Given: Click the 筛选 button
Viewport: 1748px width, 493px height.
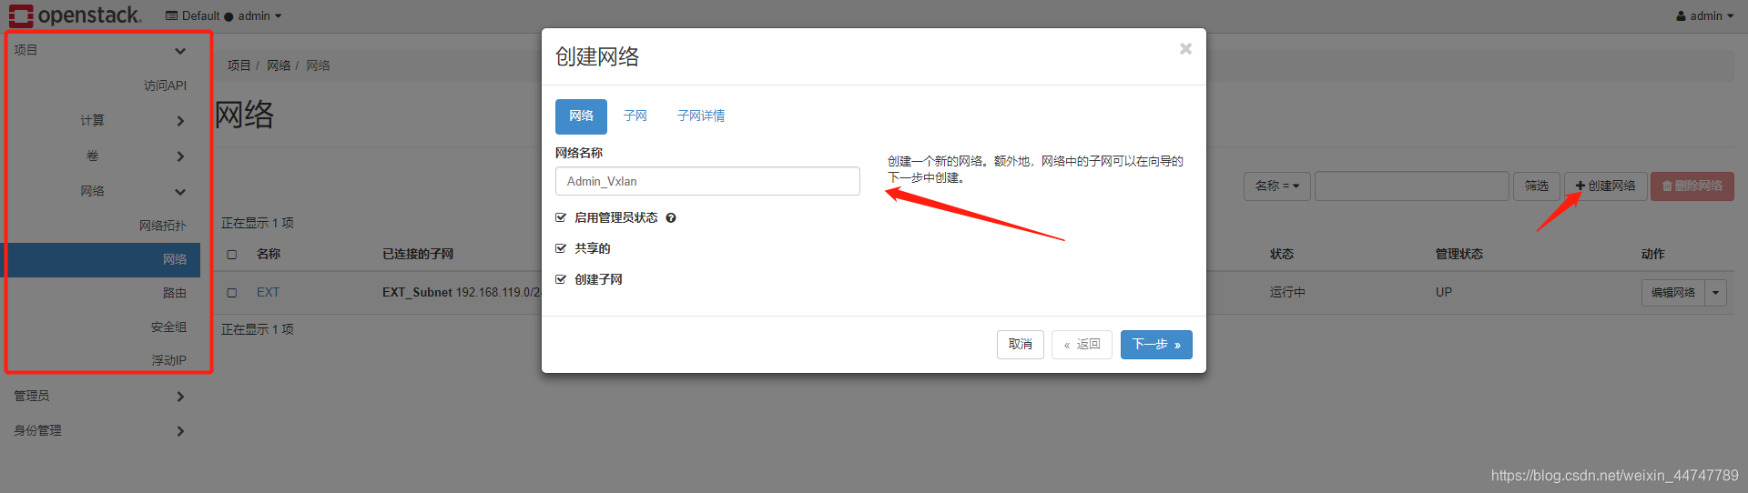Looking at the screenshot, I should pyautogui.click(x=1537, y=186).
